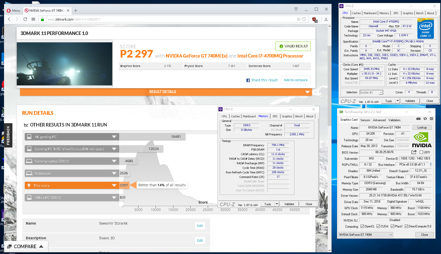The width and height of the screenshot is (441, 254).
Task: Click the FEEDBACK side tab
Action: (x=8, y=135)
